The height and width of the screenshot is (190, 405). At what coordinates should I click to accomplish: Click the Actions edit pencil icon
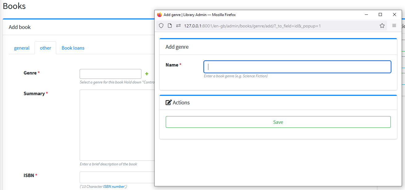click(169, 103)
